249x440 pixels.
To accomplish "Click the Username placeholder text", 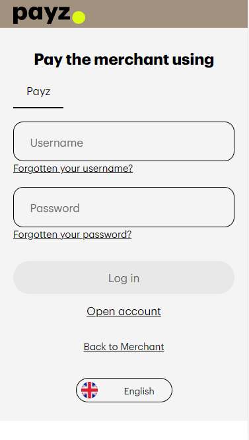I will (57, 143).
